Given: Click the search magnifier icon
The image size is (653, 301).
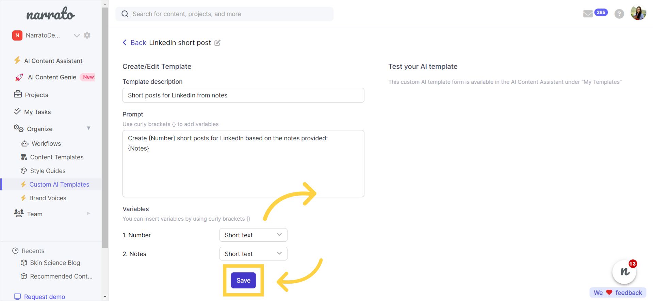Looking at the screenshot, I should pyautogui.click(x=125, y=14).
